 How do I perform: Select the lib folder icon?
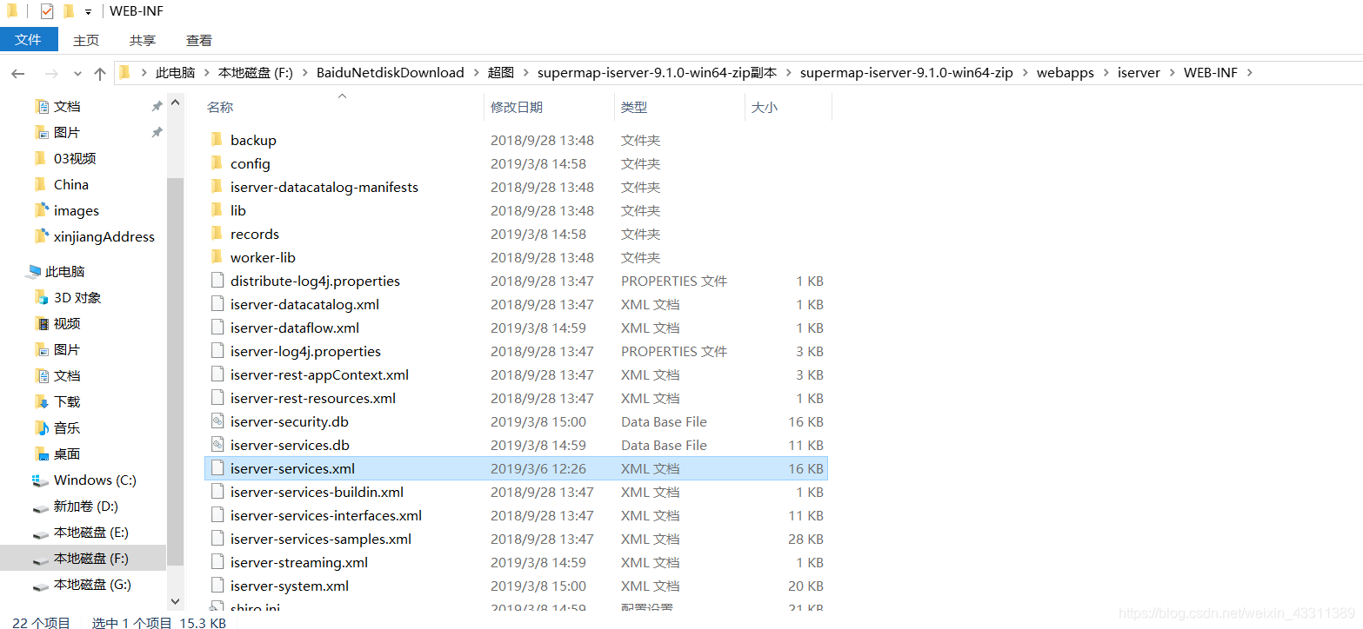pos(217,210)
